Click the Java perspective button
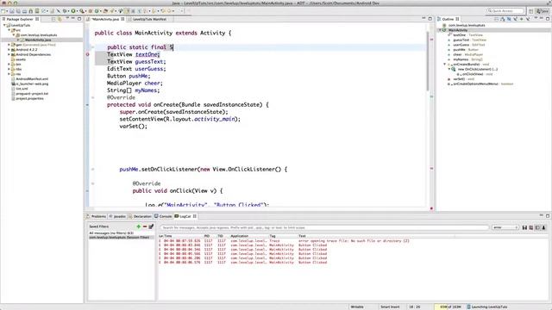 coord(543,11)
